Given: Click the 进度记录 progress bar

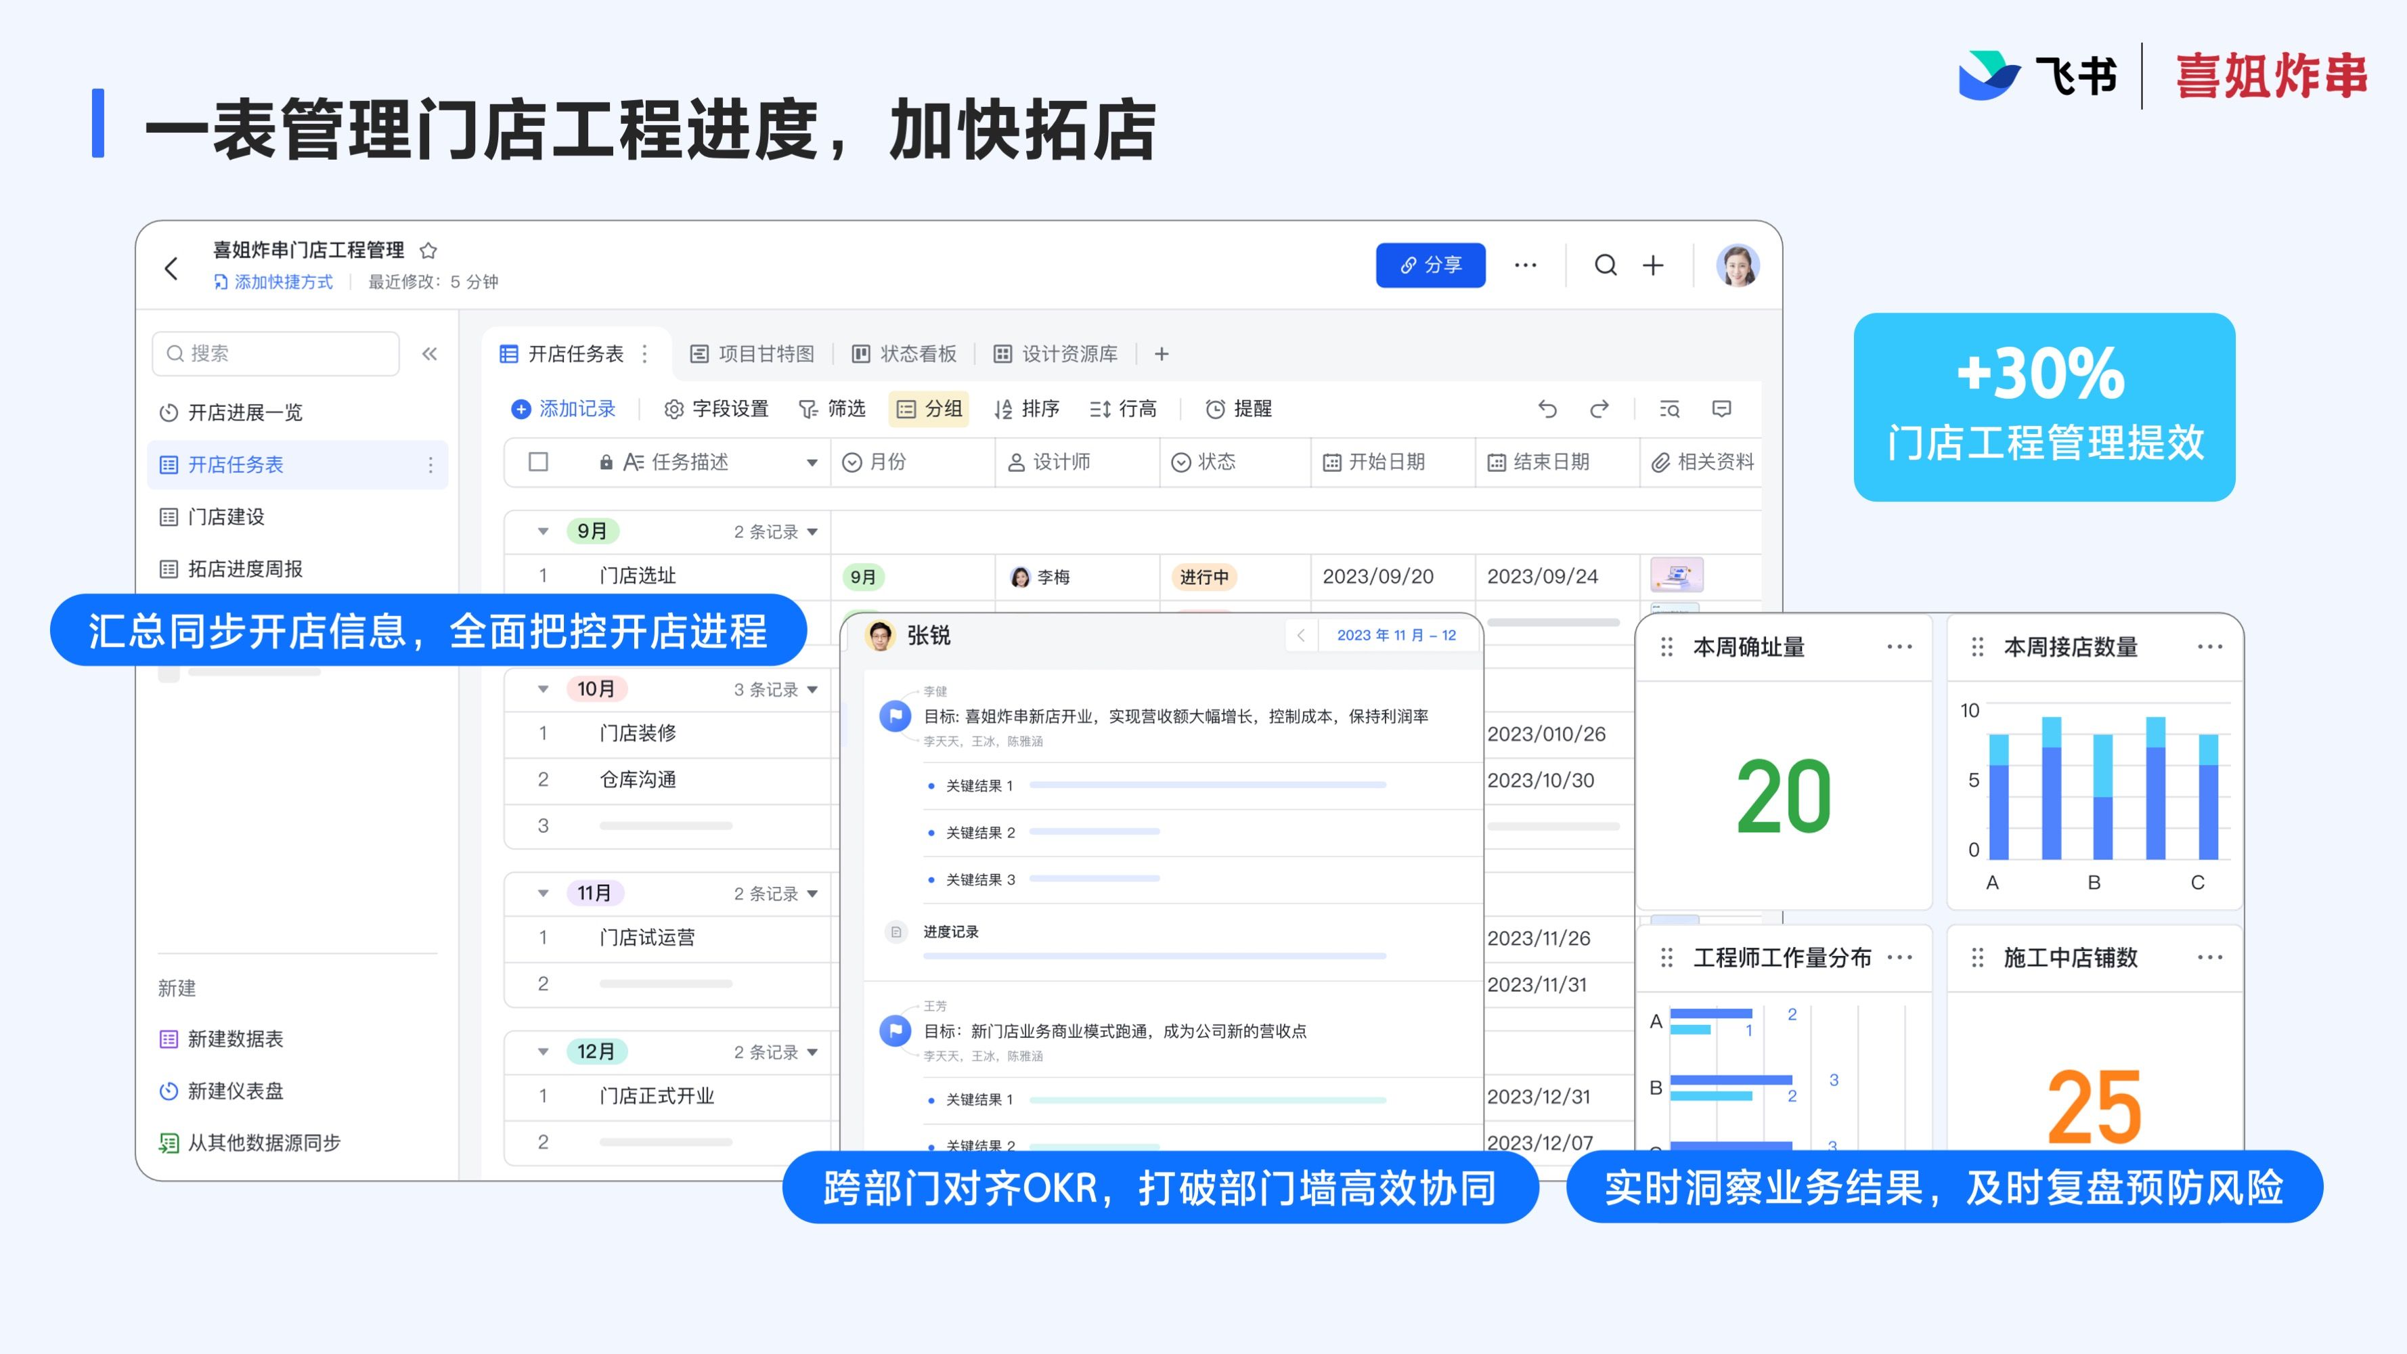Looking at the screenshot, I should point(1155,956).
